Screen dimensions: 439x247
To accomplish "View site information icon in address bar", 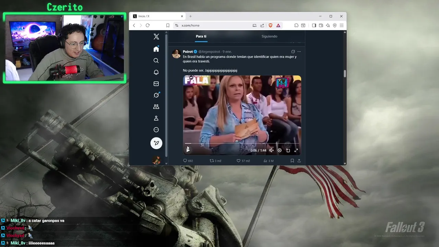I will [177, 25].
